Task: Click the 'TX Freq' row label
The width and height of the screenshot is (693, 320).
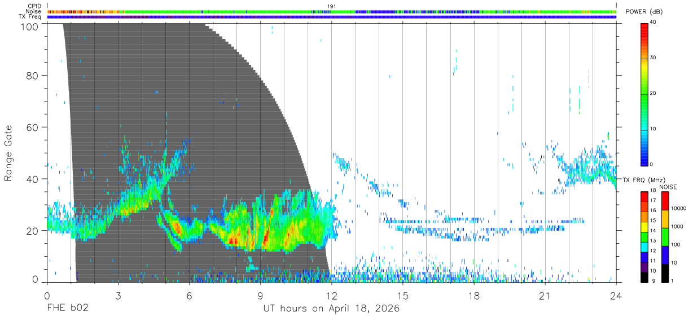Action: pos(30,17)
